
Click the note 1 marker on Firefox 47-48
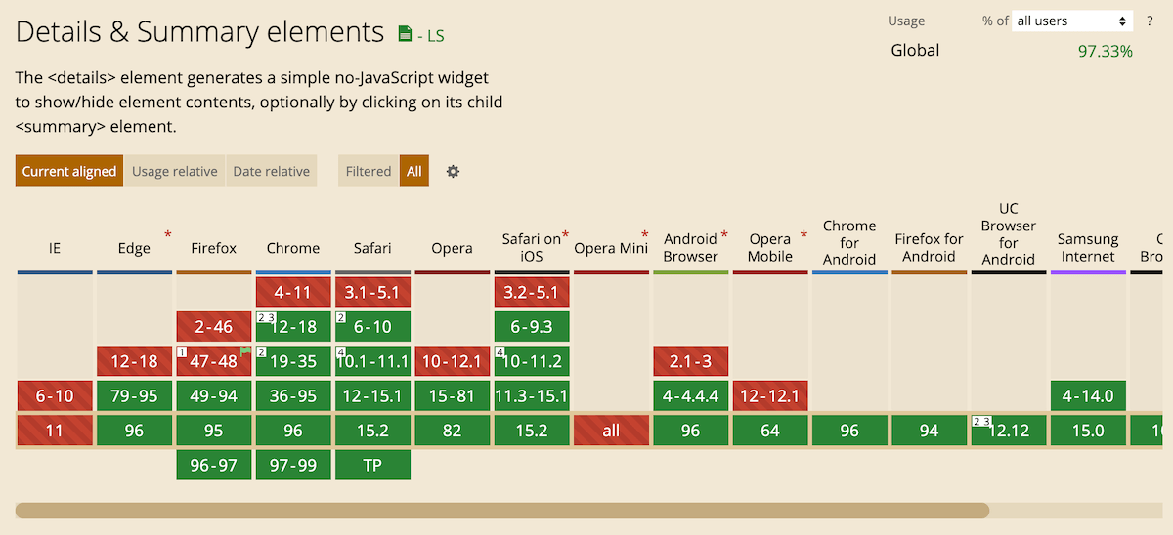183,351
